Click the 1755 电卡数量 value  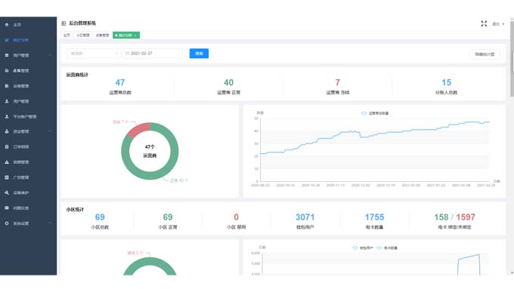[x=374, y=217]
